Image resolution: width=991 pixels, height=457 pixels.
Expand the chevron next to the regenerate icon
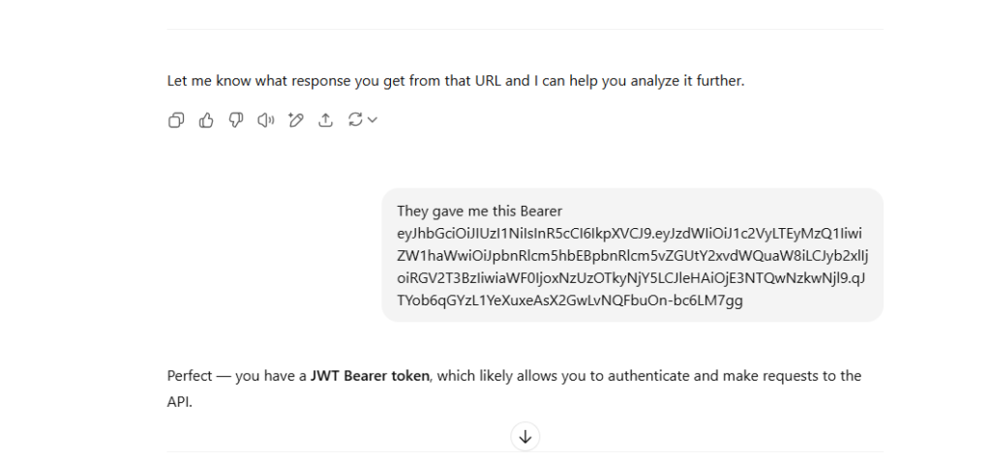[x=373, y=120]
